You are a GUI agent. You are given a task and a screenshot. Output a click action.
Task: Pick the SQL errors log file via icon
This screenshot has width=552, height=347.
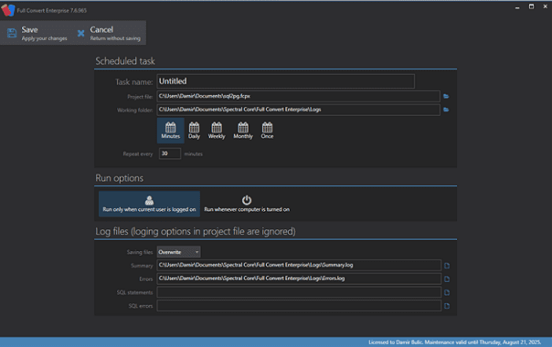coord(447,306)
